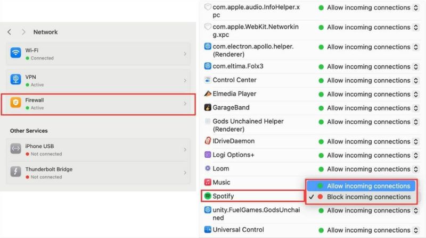426x238 pixels.
Task: Click the Wi-Fi icon in Network list
Action: [x=16, y=53]
